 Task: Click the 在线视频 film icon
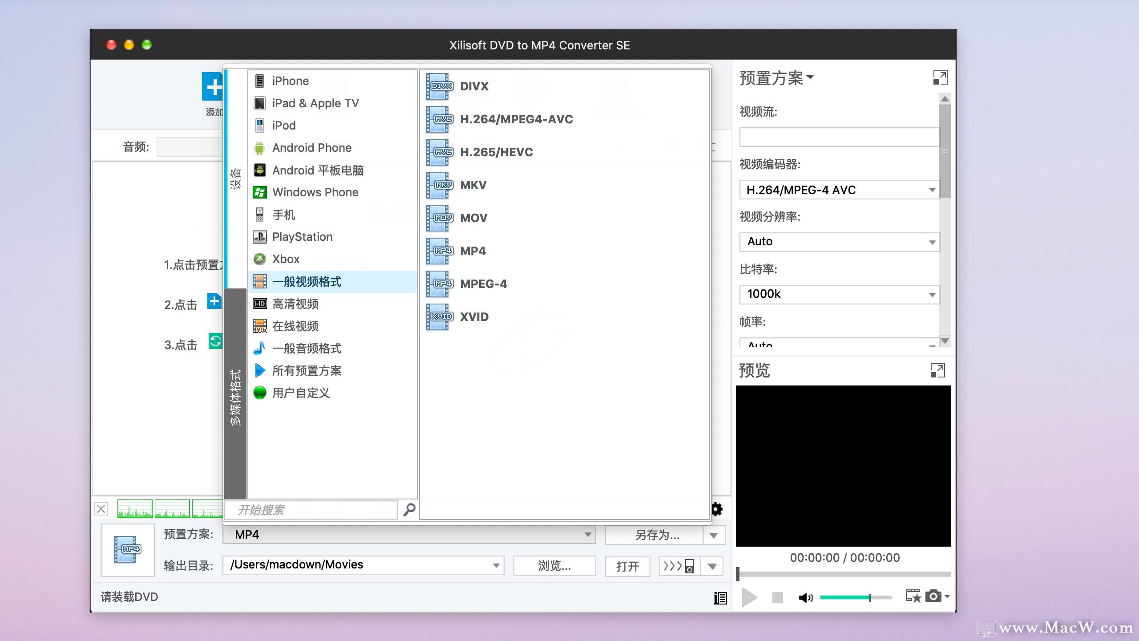[260, 326]
